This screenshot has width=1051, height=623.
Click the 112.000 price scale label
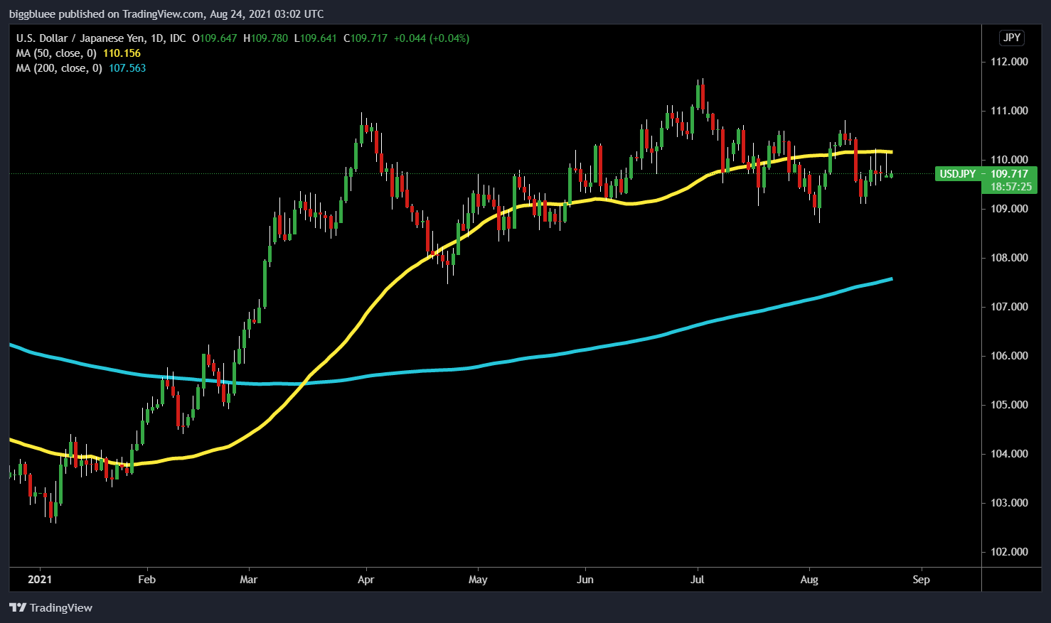1009,62
